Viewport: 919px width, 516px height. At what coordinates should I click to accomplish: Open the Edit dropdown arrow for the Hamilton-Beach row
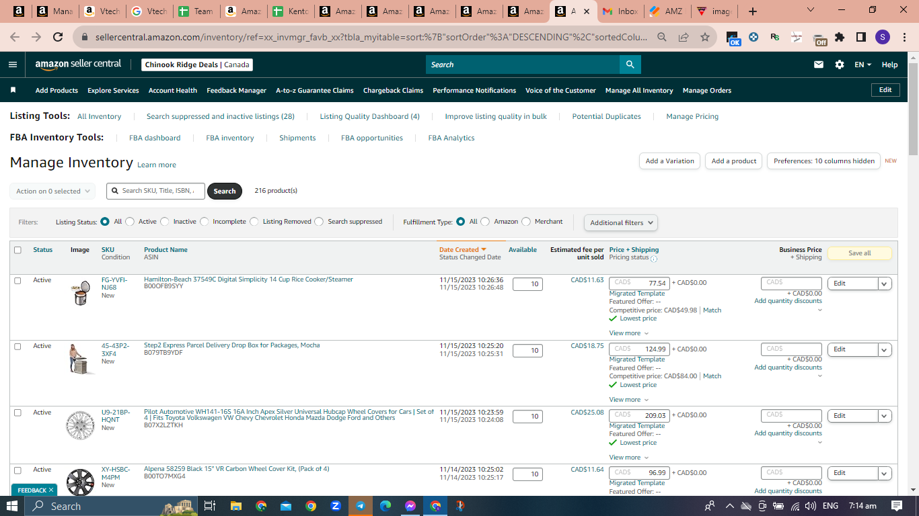(x=885, y=284)
